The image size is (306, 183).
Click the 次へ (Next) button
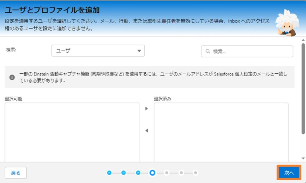coord(289,173)
